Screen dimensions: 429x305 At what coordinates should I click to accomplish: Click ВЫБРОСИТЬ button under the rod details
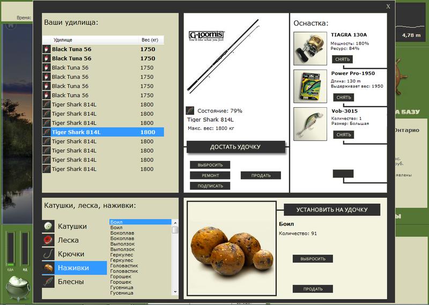point(210,165)
